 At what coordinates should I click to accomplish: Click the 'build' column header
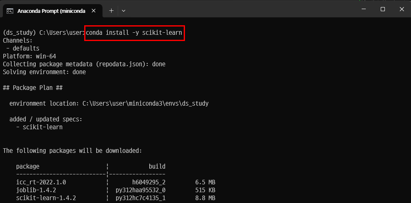click(x=157, y=166)
